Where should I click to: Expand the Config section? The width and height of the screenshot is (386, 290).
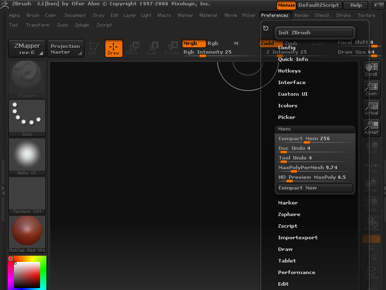tap(287, 47)
